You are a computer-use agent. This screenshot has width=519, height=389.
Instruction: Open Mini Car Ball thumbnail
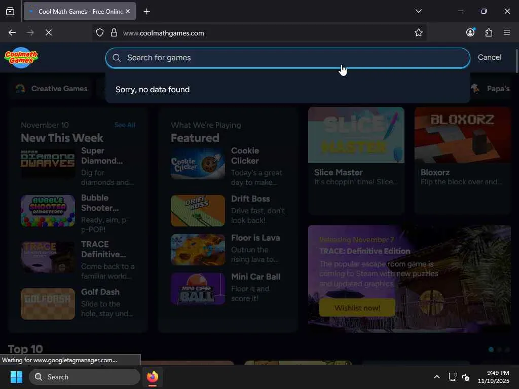click(x=198, y=289)
